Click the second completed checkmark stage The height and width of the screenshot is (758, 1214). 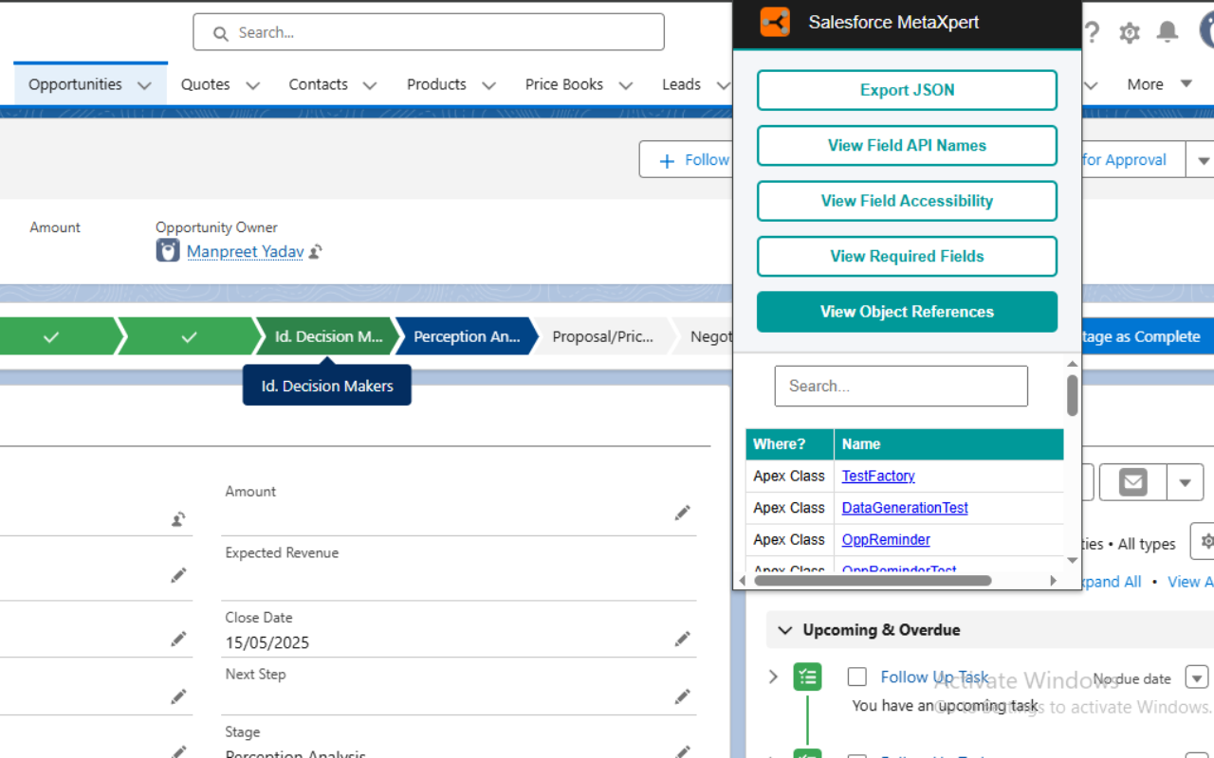[x=189, y=336]
